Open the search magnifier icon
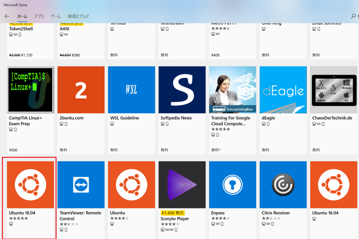Viewport: 359px width, 239px height. click(x=353, y=16)
